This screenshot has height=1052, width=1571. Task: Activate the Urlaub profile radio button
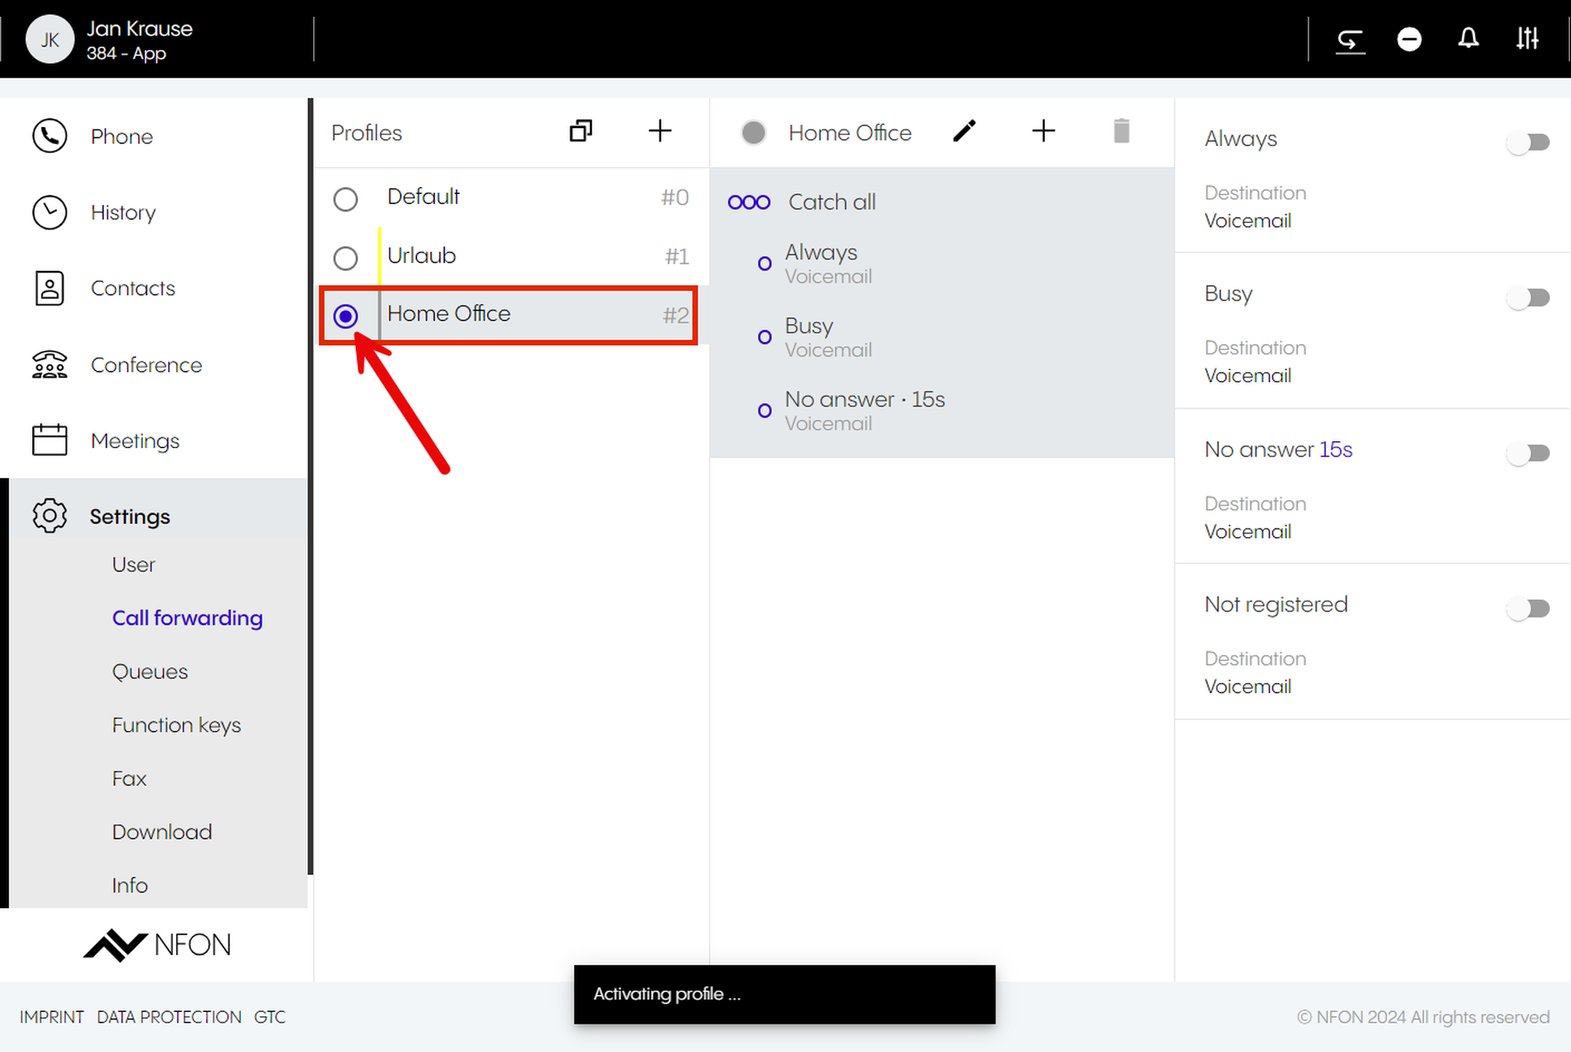(x=346, y=258)
